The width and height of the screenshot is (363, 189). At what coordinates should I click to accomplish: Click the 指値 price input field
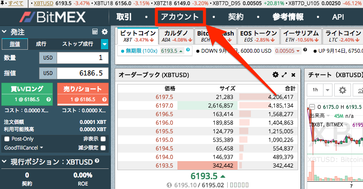point(82,73)
